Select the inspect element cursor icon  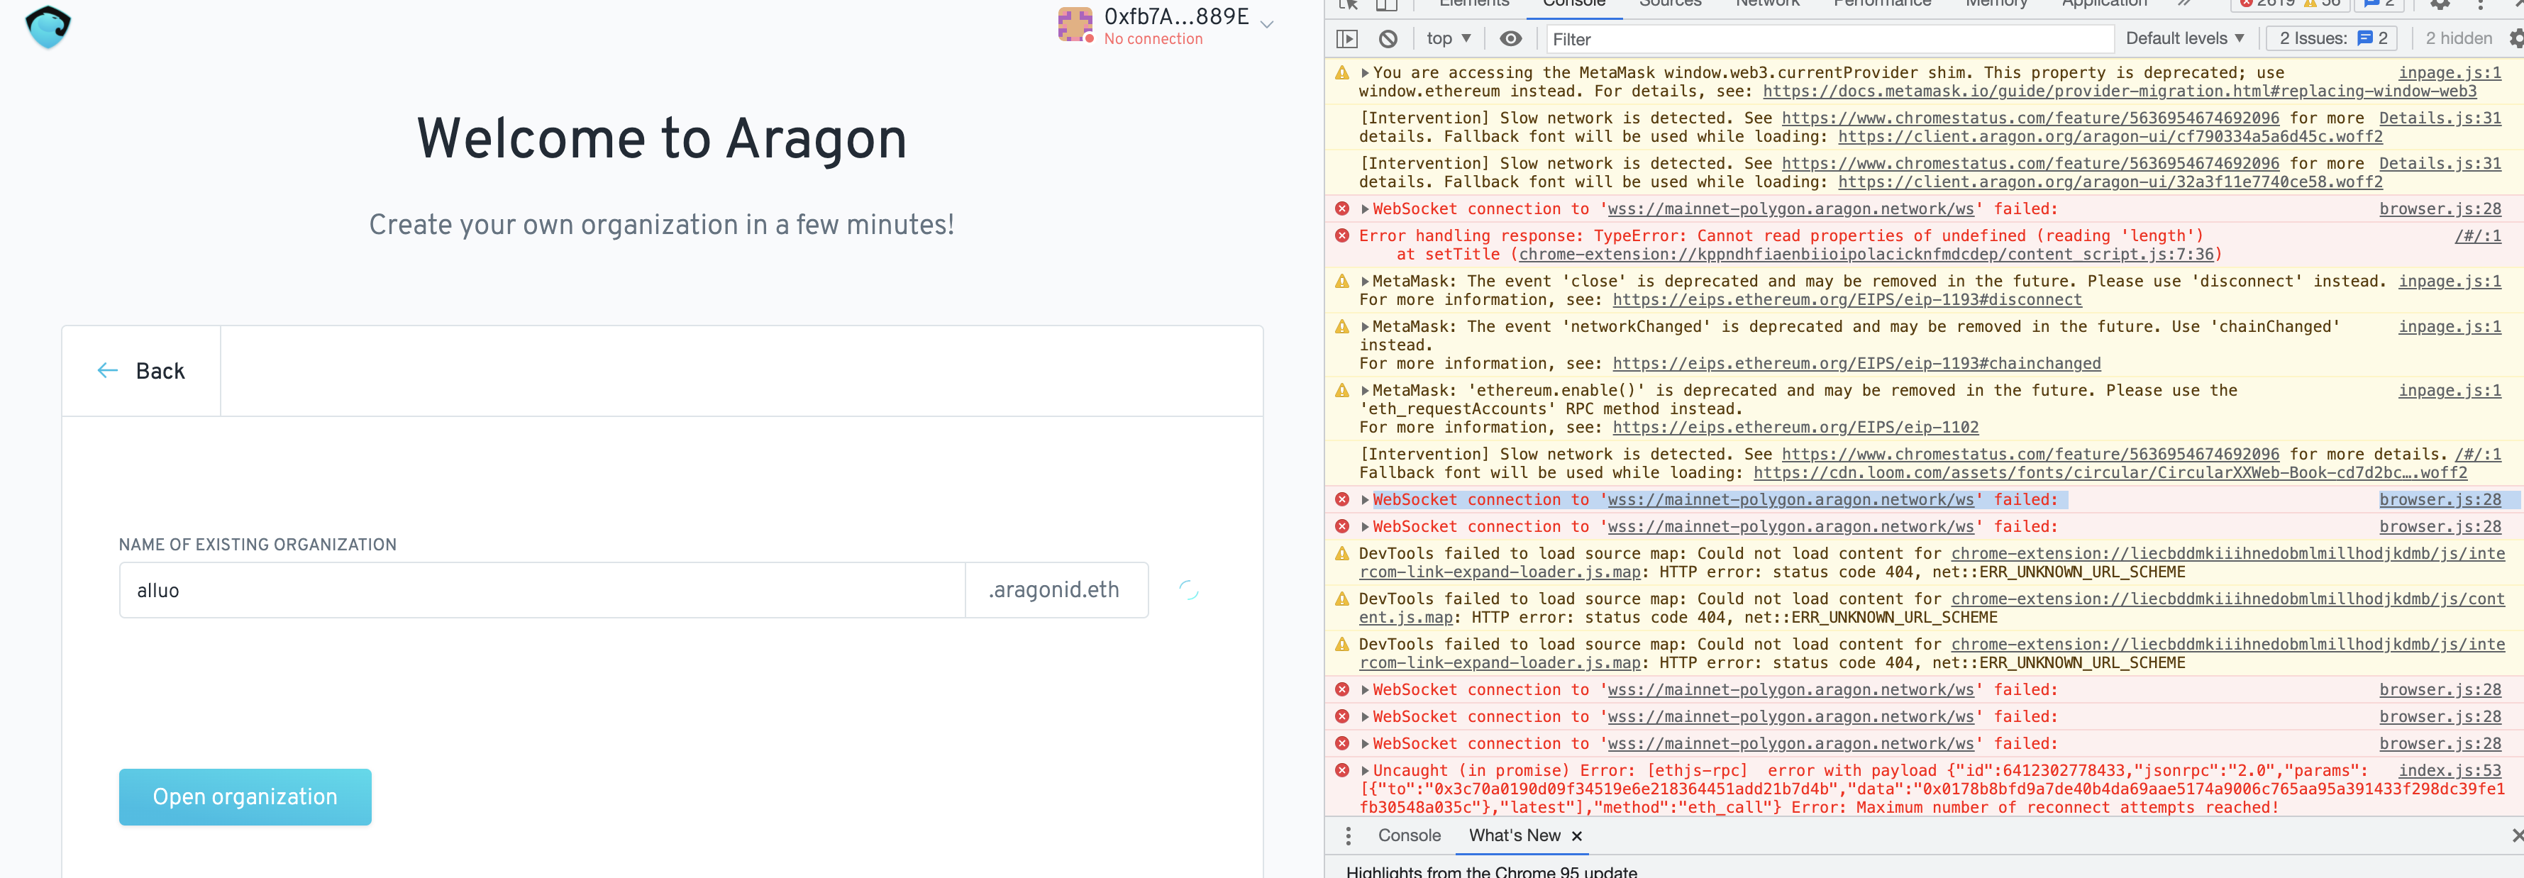click(1347, 4)
